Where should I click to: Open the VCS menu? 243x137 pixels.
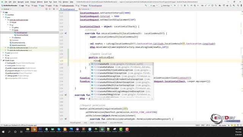60,2
